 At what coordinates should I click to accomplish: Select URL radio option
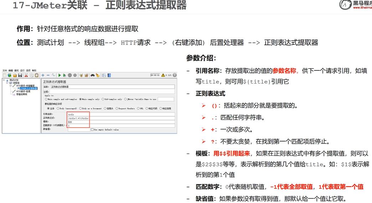click(x=138, y=108)
